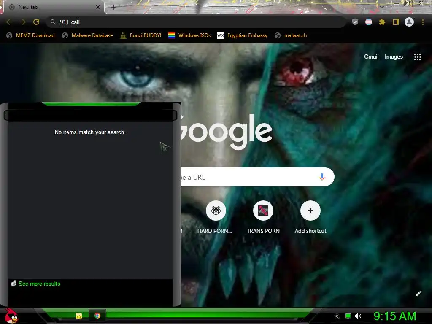Image resolution: width=432 pixels, height=324 pixels.
Task: Open File Explorer from the taskbar
Action: click(x=79, y=316)
